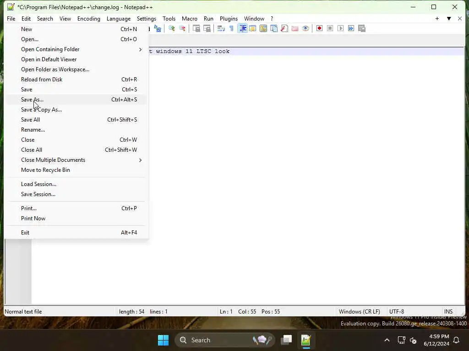469x351 pixels.
Task: Select Reload from Disk
Action: click(x=76, y=80)
